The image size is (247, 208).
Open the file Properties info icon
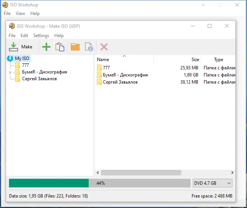[89, 47]
